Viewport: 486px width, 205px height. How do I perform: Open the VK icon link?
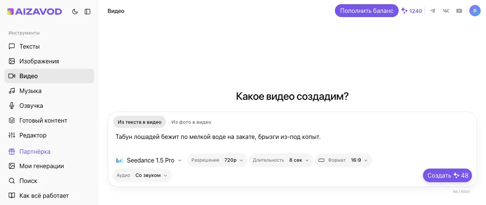[446, 11]
